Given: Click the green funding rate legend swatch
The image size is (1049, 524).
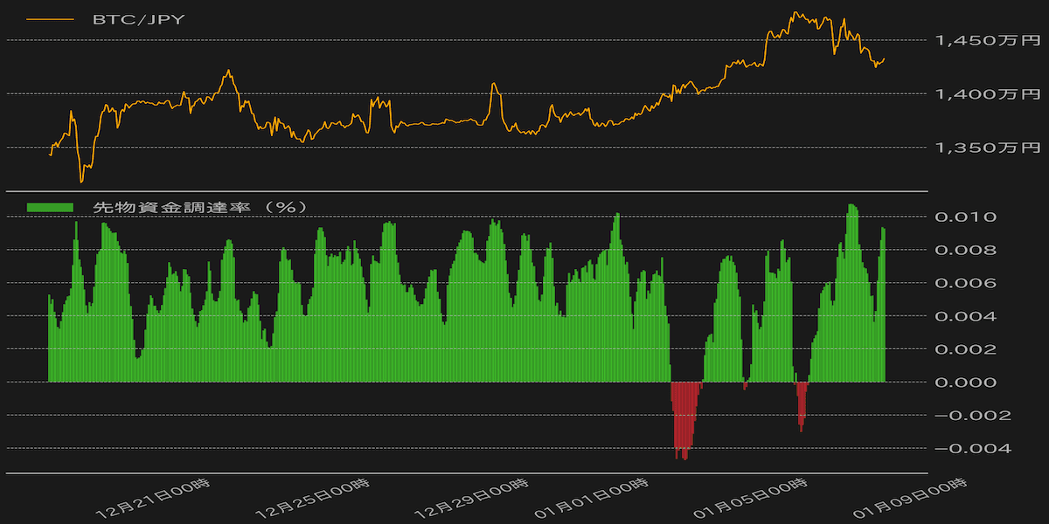Looking at the screenshot, I should (x=51, y=208).
